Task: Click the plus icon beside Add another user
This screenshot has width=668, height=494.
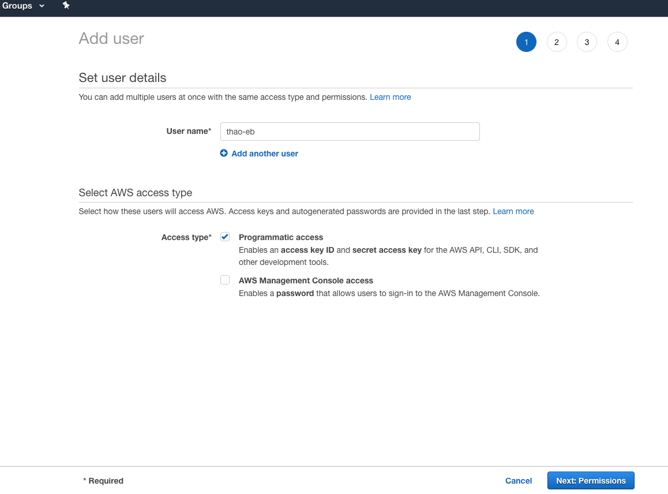Action: [x=224, y=154]
